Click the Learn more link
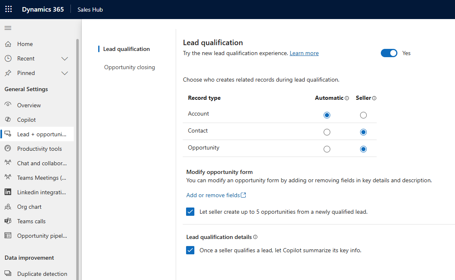The height and width of the screenshot is (280, 455). [304, 53]
